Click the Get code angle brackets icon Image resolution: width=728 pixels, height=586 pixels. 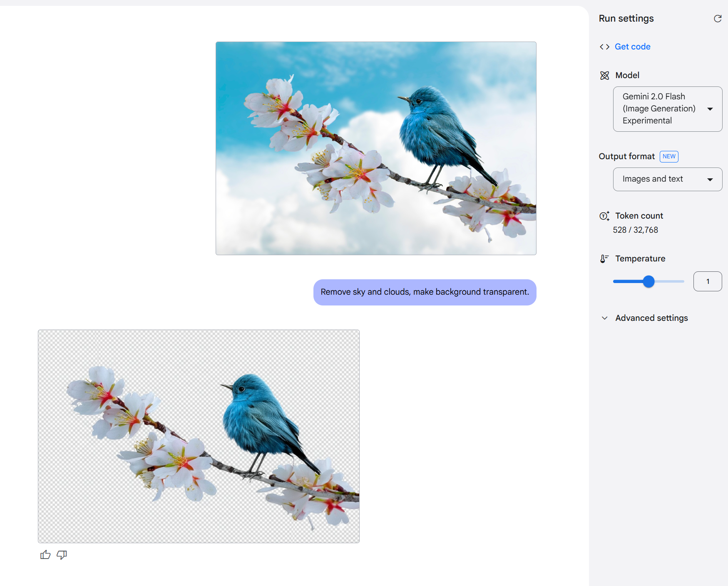point(605,47)
